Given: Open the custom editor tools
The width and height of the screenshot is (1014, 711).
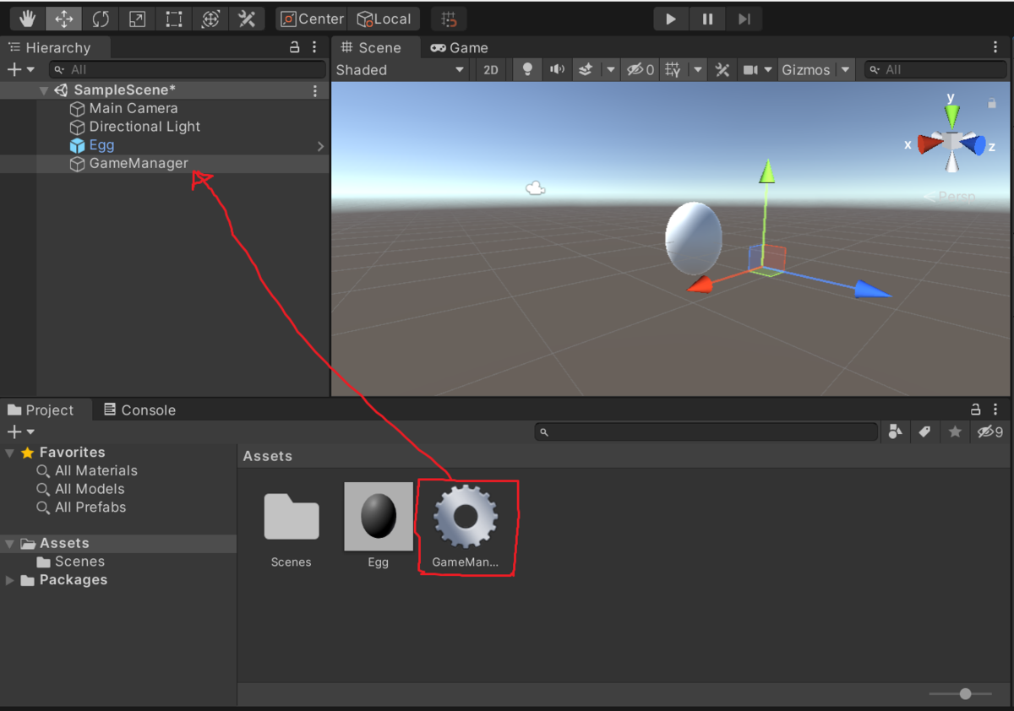Looking at the screenshot, I should [x=247, y=19].
